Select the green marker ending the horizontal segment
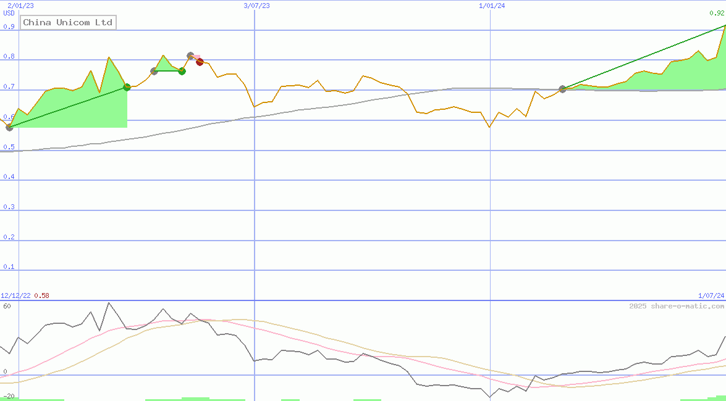The width and height of the screenshot is (726, 401). coord(182,71)
